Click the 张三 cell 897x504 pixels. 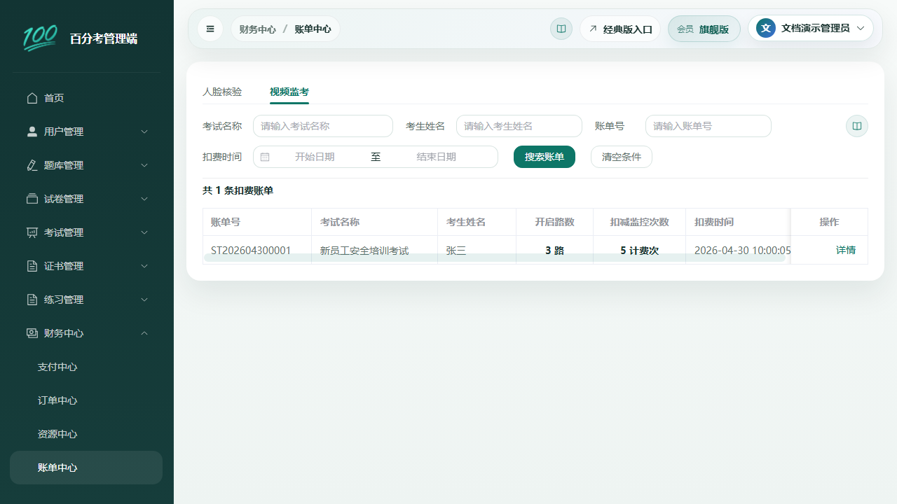click(477, 250)
